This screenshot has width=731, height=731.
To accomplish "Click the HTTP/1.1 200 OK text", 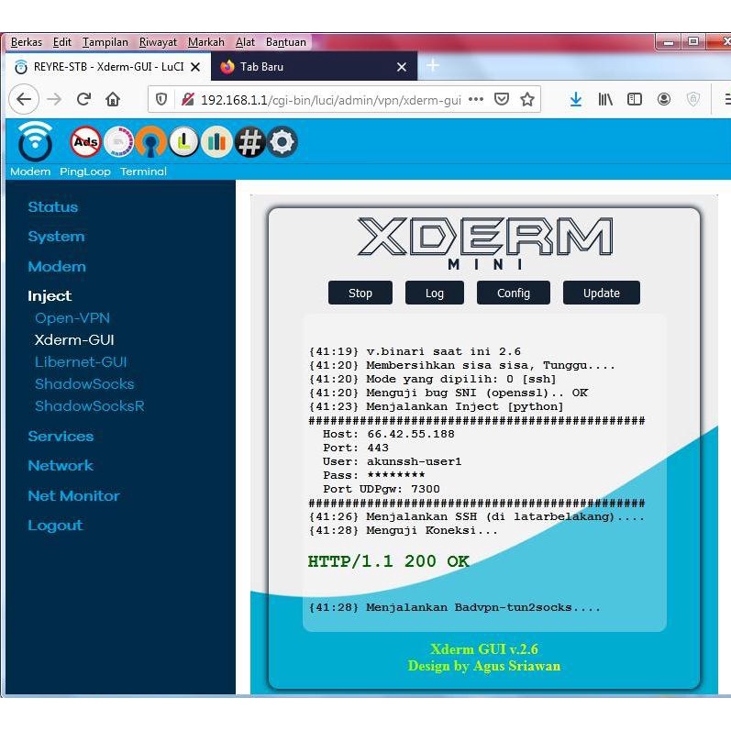I will [388, 561].
